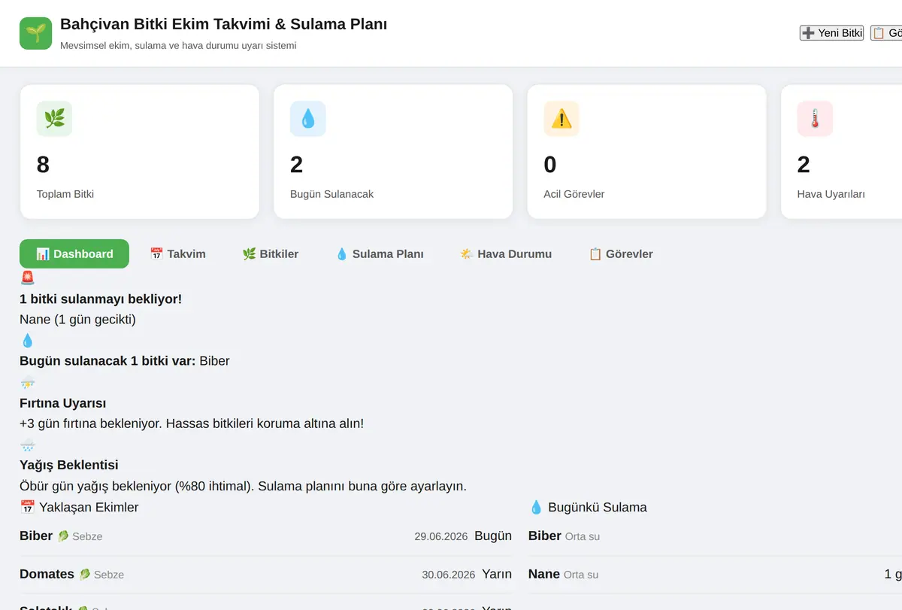This screenshot has height=610, width=902.
Task: Click the droplet icon beside Bugünkü Sulama heading
Action: [536, 507]
